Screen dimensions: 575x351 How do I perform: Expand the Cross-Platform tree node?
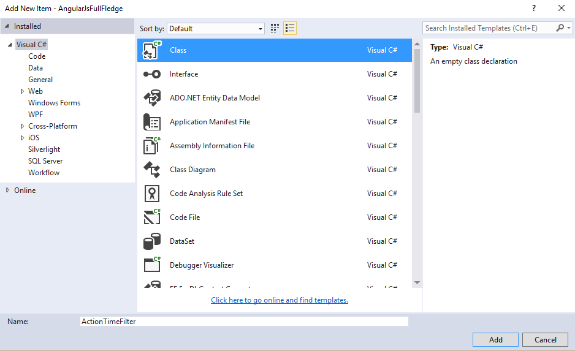coord(22,126)
